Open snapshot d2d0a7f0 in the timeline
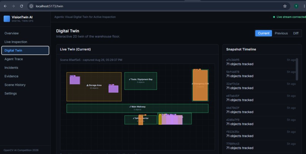This screenshot has width=306, height=154. point(261,122)
